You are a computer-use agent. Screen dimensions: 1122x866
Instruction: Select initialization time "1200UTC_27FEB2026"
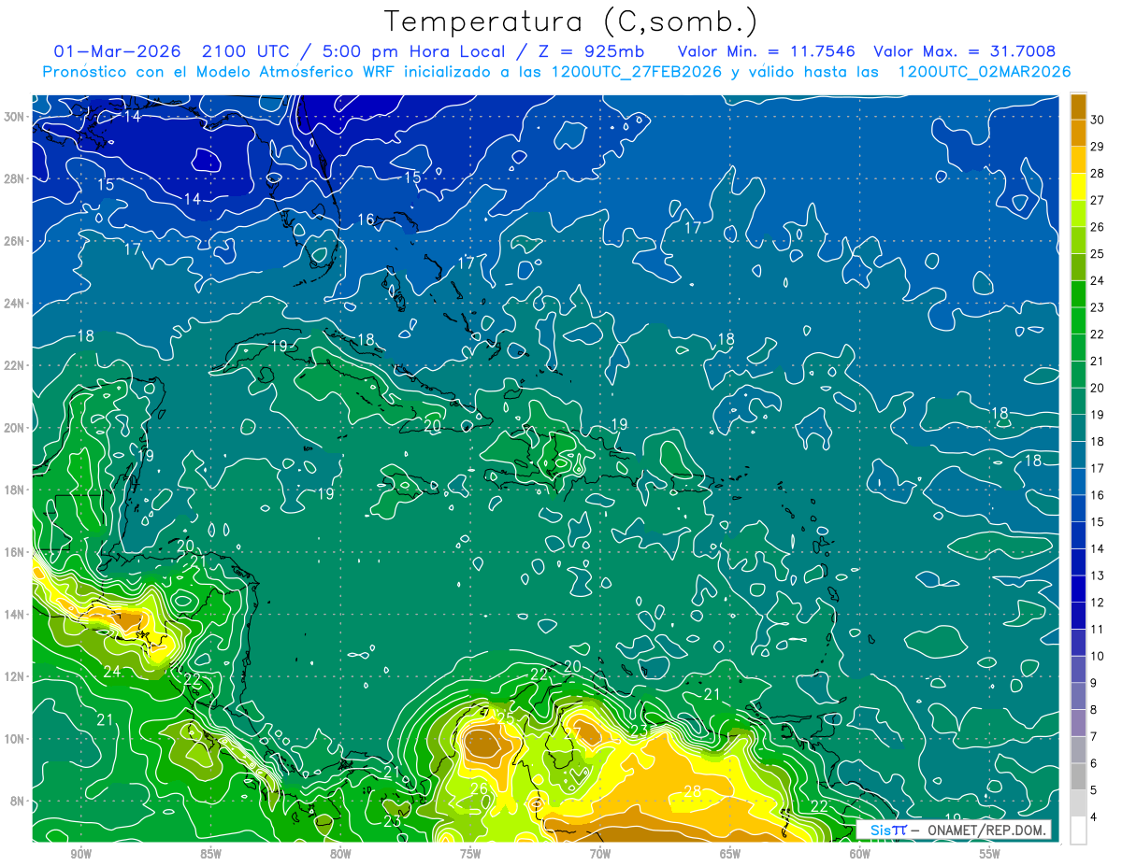(636, 72)
